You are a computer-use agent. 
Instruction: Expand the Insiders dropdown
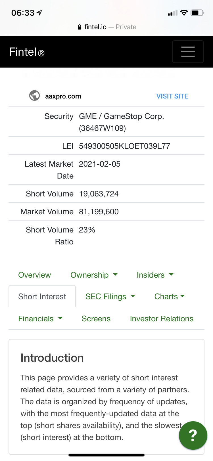[x=155, y=275]
